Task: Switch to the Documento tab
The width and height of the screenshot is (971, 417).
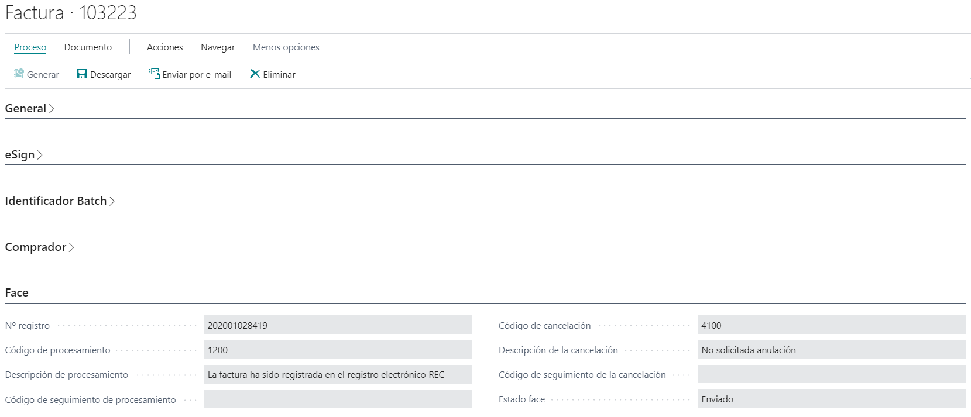Action: (x=88, y=47)
